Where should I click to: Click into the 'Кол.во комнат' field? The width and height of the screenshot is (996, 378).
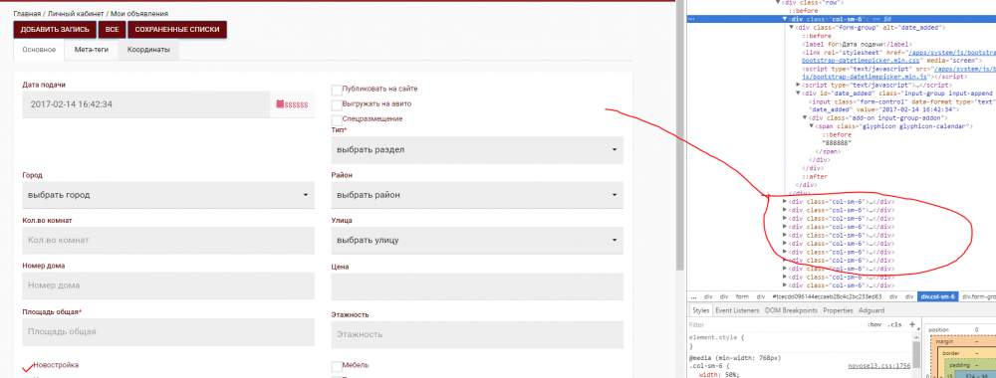coord(168,241)
